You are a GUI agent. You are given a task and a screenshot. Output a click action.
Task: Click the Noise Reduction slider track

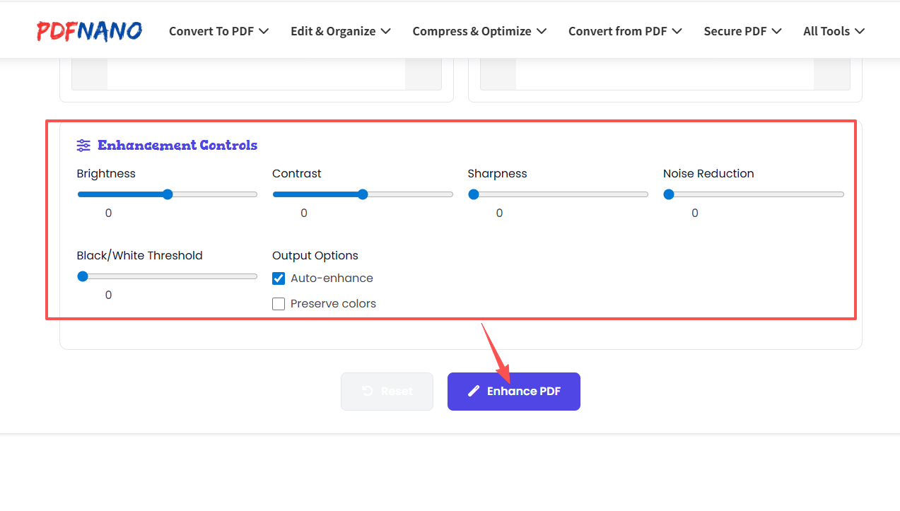(x=754, y=194)
